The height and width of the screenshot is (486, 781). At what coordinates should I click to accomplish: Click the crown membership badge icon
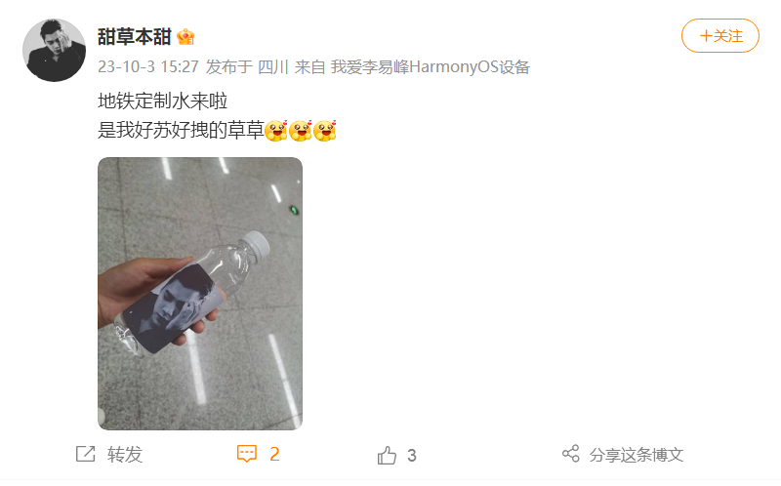pyautogui.click(x=185, y=37)
